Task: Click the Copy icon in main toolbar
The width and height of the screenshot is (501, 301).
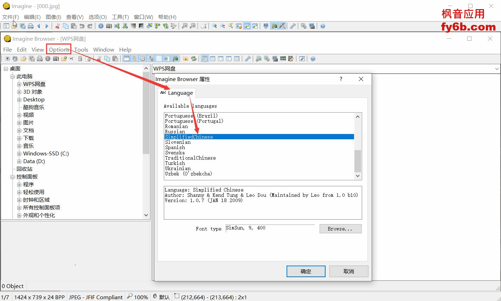Action: (x=66, y=26)
